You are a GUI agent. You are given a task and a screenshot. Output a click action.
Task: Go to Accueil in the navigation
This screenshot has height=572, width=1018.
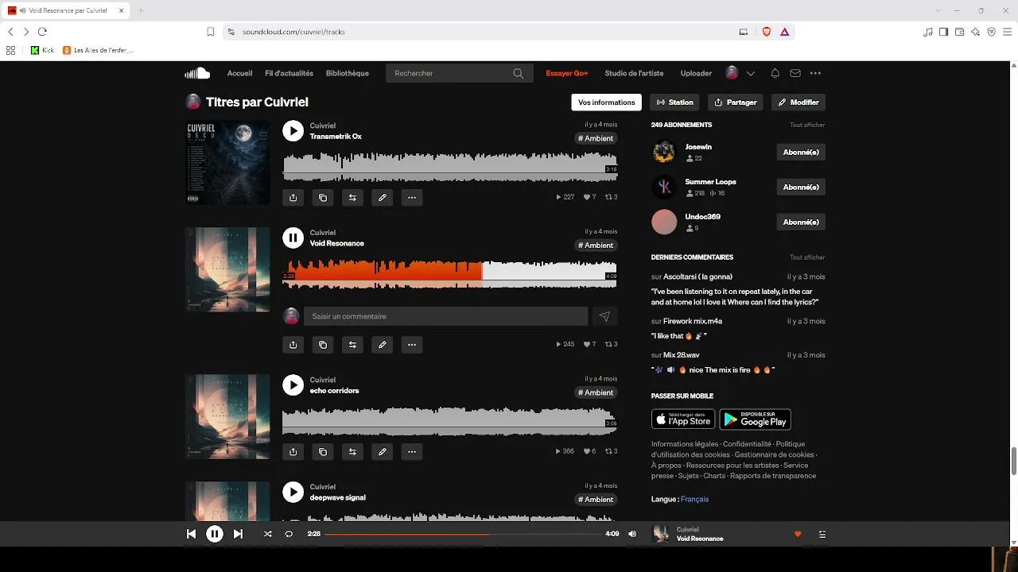(239, 73)
